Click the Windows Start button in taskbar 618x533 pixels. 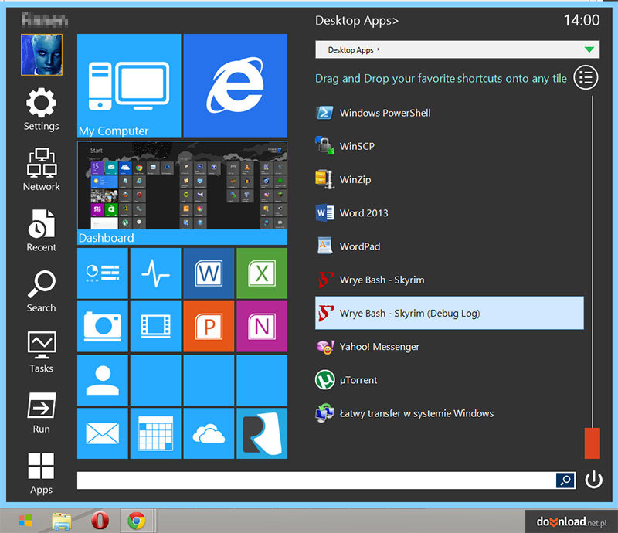[x=25, y=521]
